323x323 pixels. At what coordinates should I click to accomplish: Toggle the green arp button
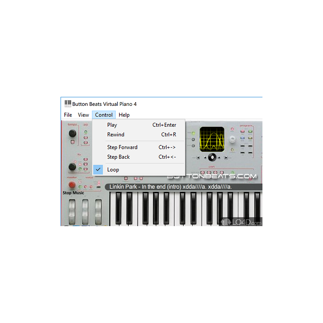86,132
